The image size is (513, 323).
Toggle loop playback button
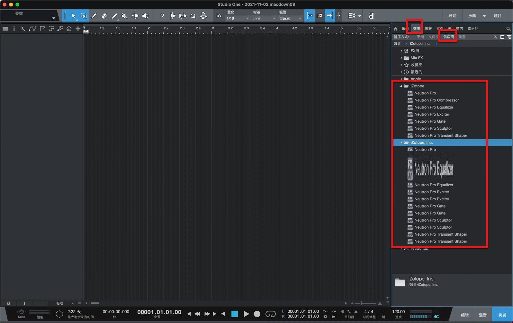(x=270, y=314)
